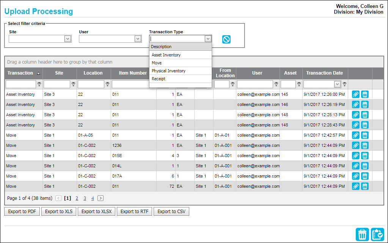Open filter menu for the Site column
This screenshot has height=243, width=388.
pos(73,84)
